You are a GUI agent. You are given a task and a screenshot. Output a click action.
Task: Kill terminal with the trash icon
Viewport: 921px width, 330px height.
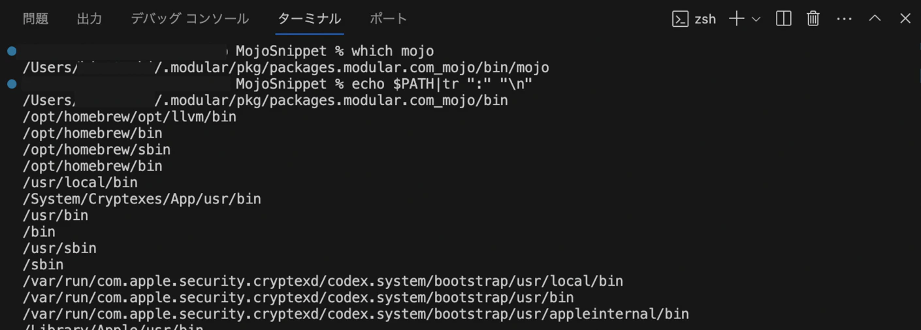[x=813, y=18]
